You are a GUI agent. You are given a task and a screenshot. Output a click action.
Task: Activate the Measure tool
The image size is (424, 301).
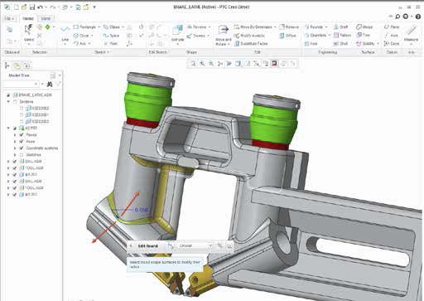tap(411, 34)
